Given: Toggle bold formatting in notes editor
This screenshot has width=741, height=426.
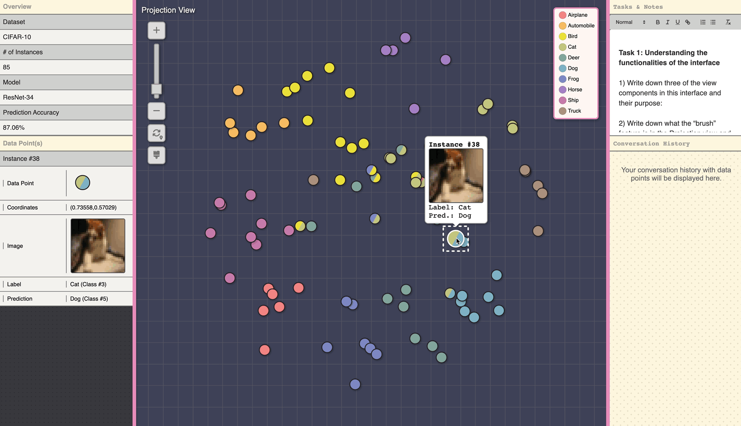Looking at the screenshot, I should pos(657,22).
